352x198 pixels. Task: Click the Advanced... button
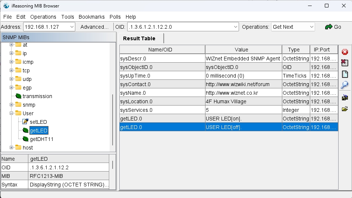94,27
